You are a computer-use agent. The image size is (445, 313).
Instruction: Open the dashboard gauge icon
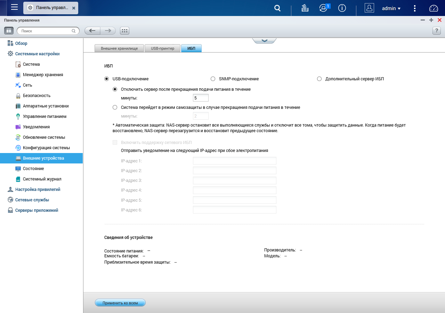(x=434, y=8)
